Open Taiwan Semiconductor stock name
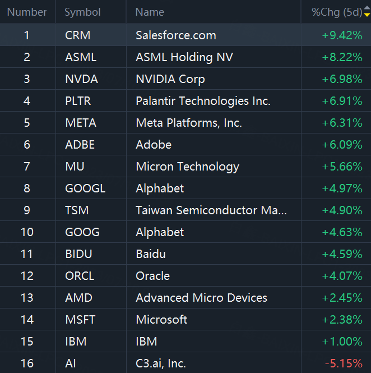Screen dimensions: 371x373 click(x=211, y=210)
